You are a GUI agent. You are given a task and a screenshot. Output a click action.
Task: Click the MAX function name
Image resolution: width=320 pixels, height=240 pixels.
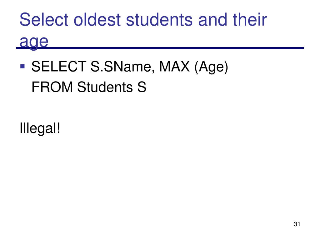(x=174, y=67)
